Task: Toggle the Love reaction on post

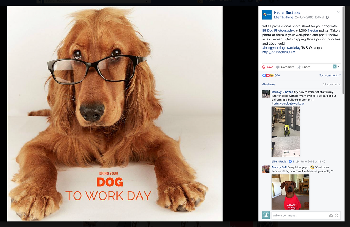Action: point(267,67)
